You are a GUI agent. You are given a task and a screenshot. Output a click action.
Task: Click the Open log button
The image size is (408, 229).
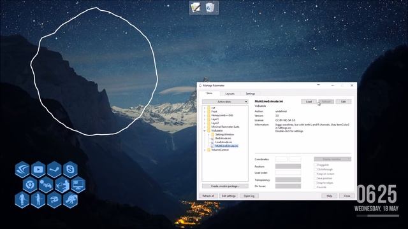point(249,196)
